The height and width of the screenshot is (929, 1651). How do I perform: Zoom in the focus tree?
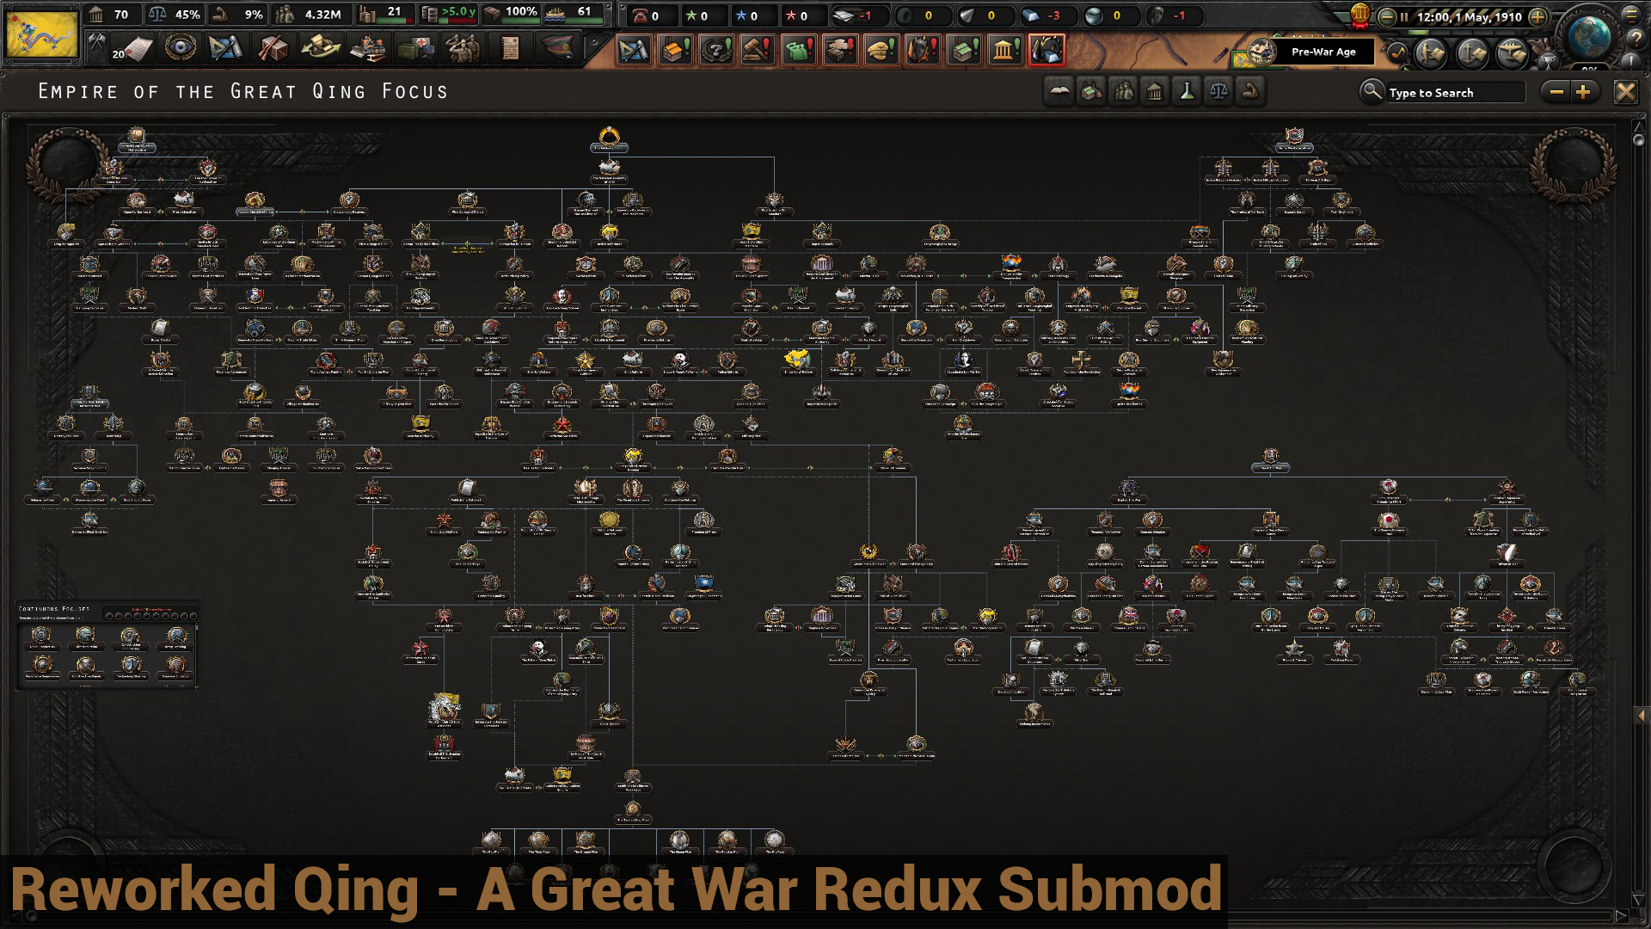[1584, 92]
